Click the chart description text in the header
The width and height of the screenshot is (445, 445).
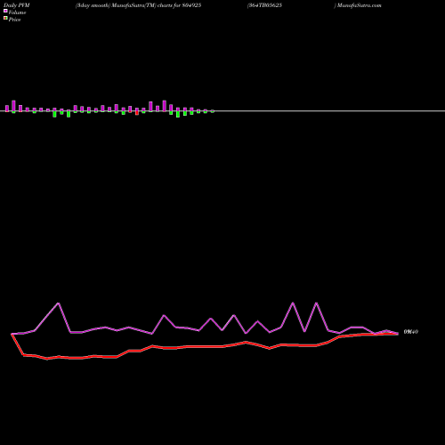point(138,5)
